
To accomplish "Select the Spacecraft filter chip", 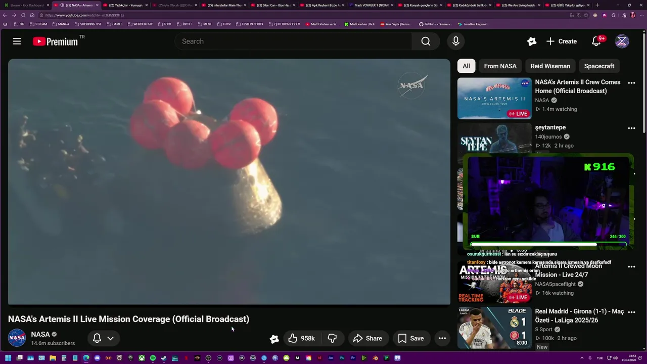I will click(x=599, y=66).
